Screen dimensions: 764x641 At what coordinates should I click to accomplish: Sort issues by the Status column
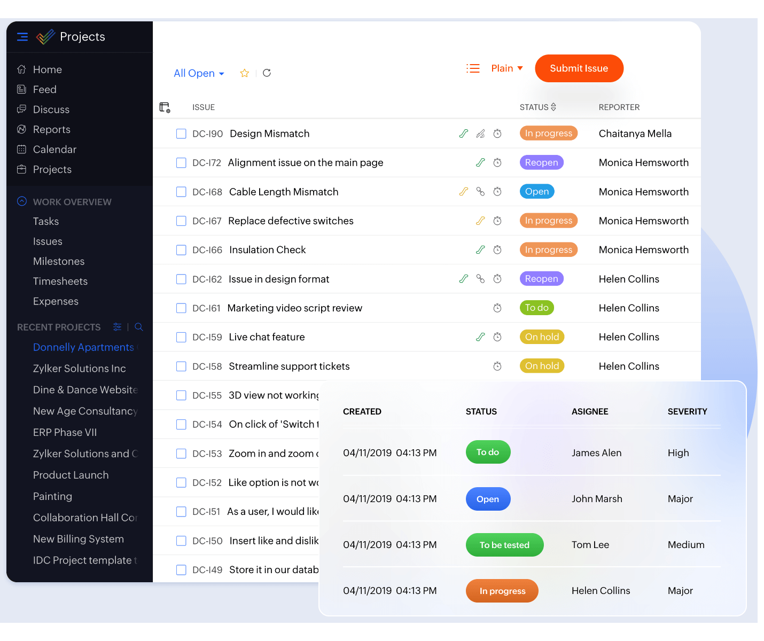point(553,107)
